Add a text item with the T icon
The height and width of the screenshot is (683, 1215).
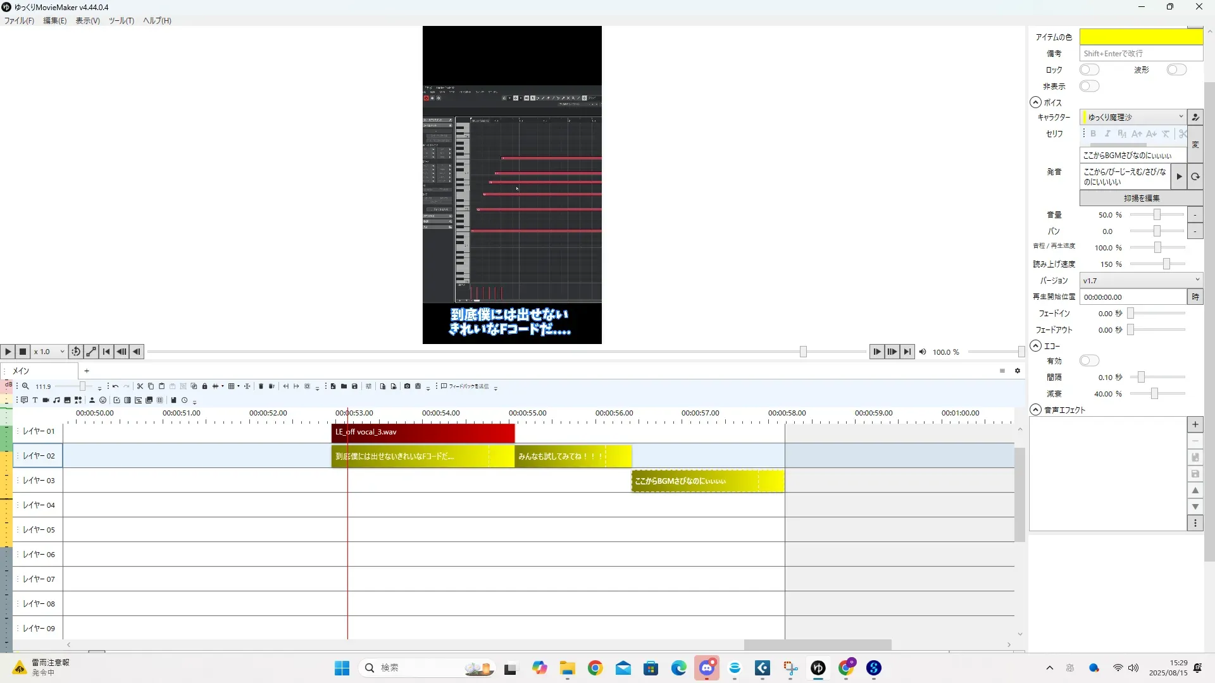[35, 400]
